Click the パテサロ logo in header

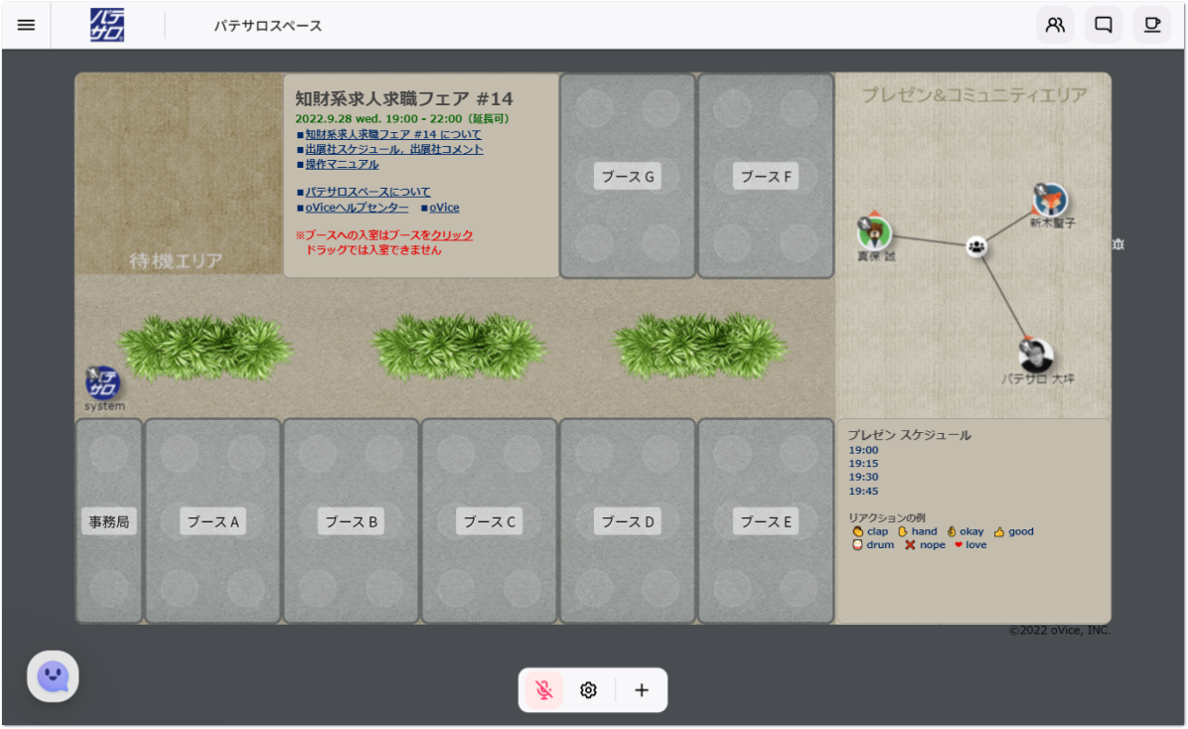[x=107, y=25]
